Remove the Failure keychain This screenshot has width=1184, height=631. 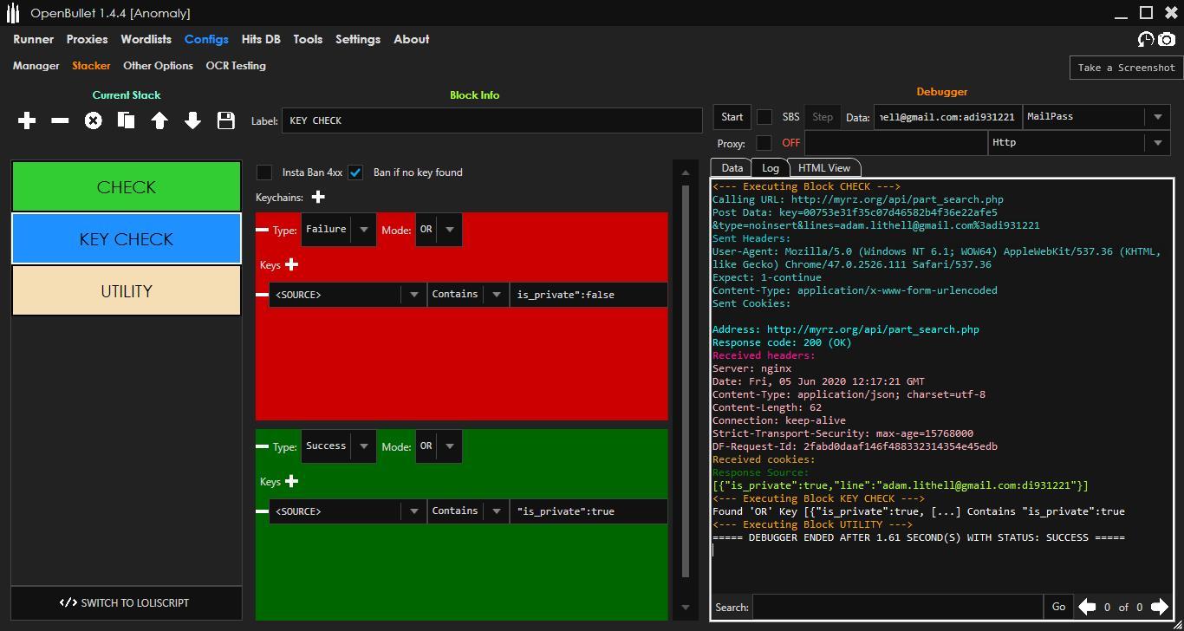[262, 230]
